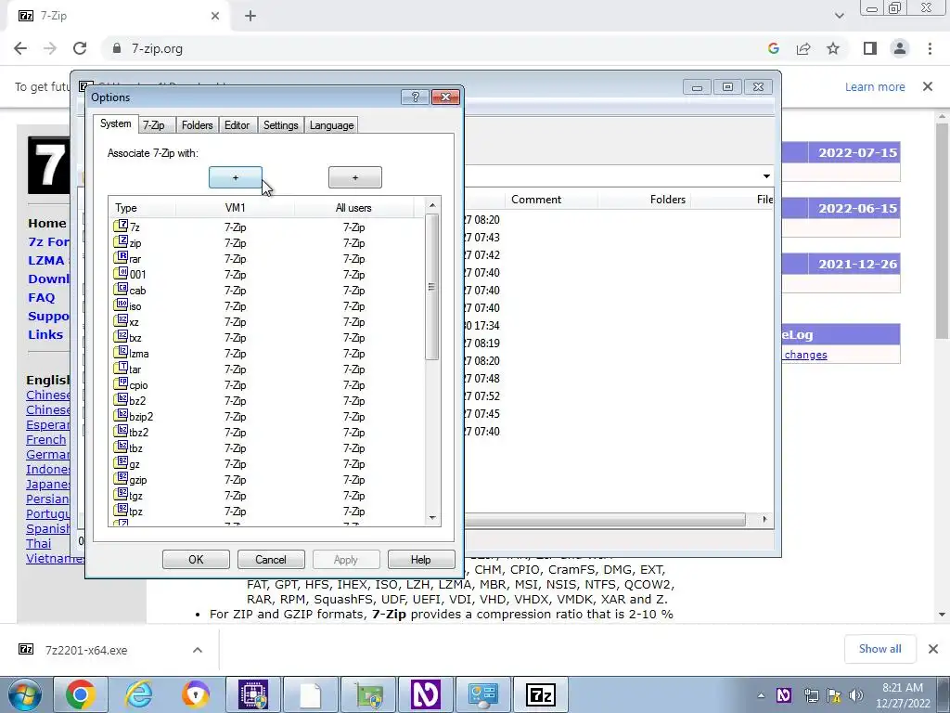The height and width of the screenshot is (713, 950).
Task: Open the address dropdown in 7-Zip File Manager
Action: (x=766, y=176)
